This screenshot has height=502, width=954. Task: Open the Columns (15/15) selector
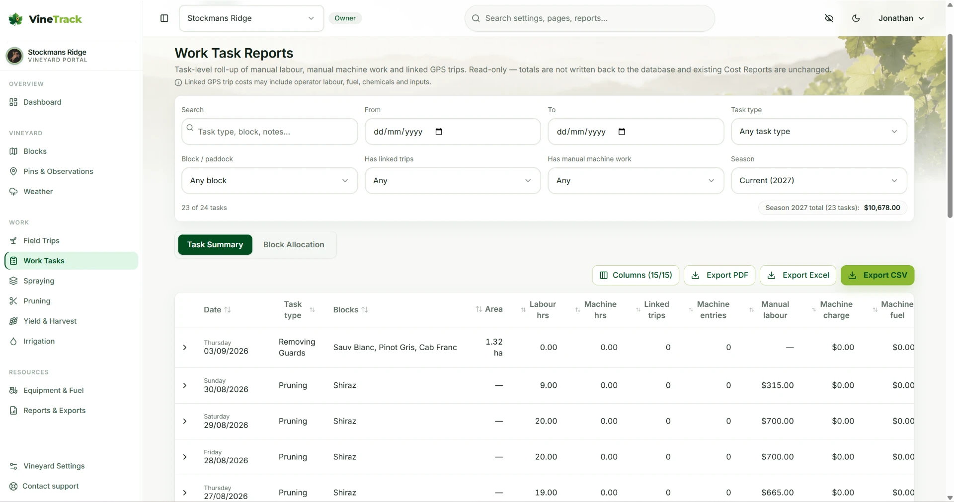click(636, 275)
